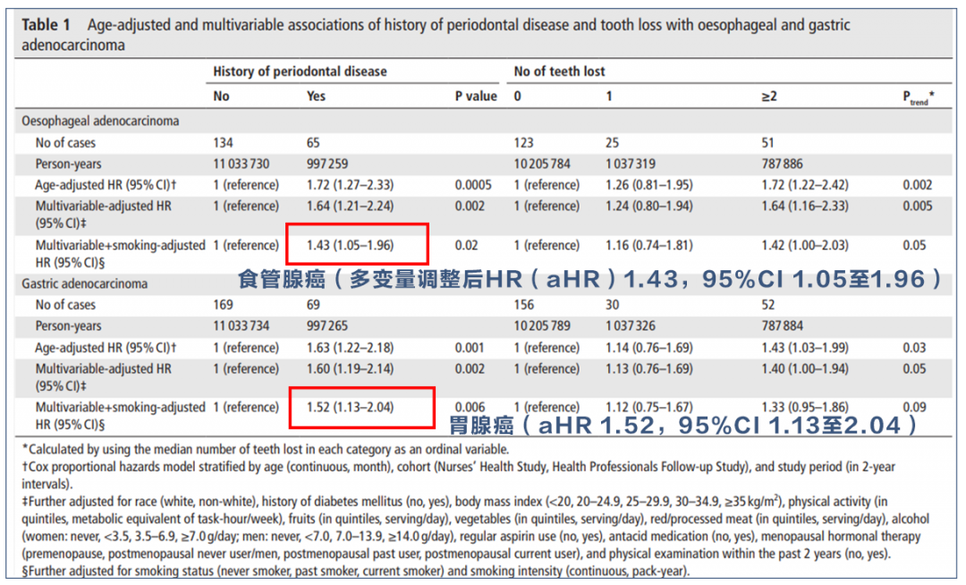Click the hazard ratio "1.72 (1.27–2.33)"

[x=350, y=185]
